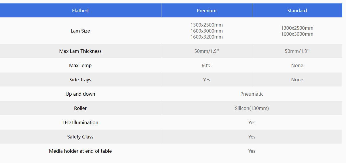Select the Silicon(130mm) roller value
Image resolution: width=346 pixels, height=163 pixels.
[x=252, y=108]
